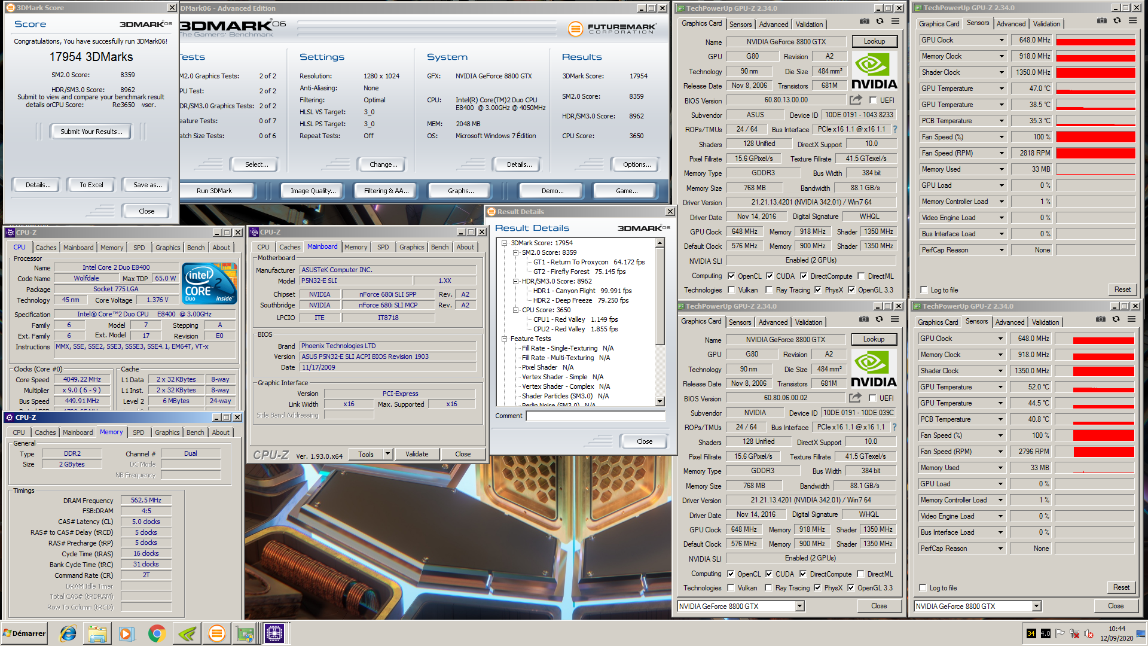Click purple CPU-Z chip icon in taskbar
Viewport: 1148px width, 646px height.
[x=274, y=633]
